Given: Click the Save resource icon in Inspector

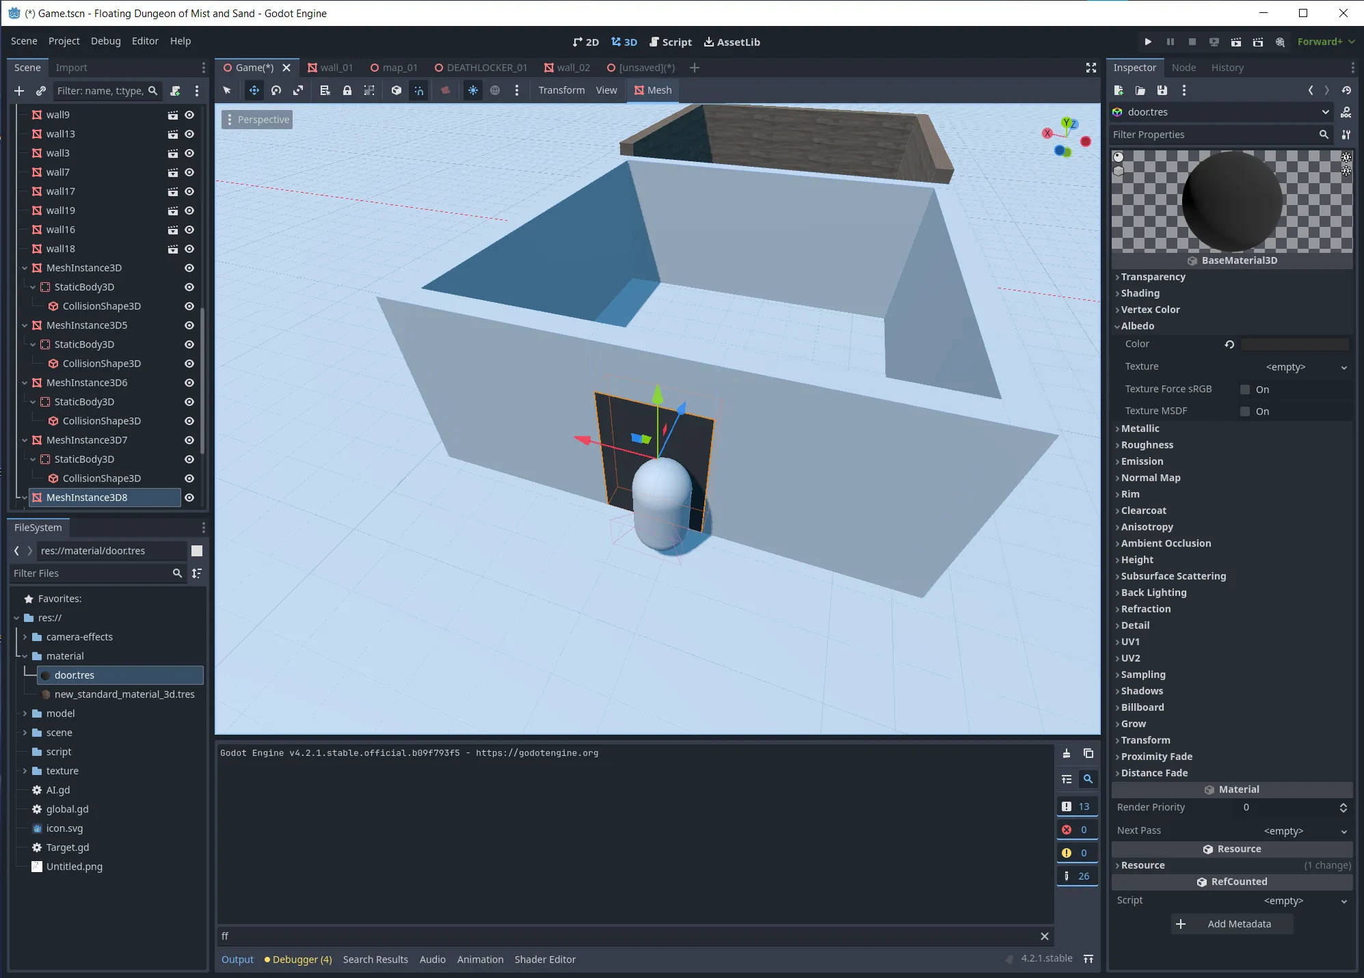Looking at the screenshot, I should tap(1162, 90).
